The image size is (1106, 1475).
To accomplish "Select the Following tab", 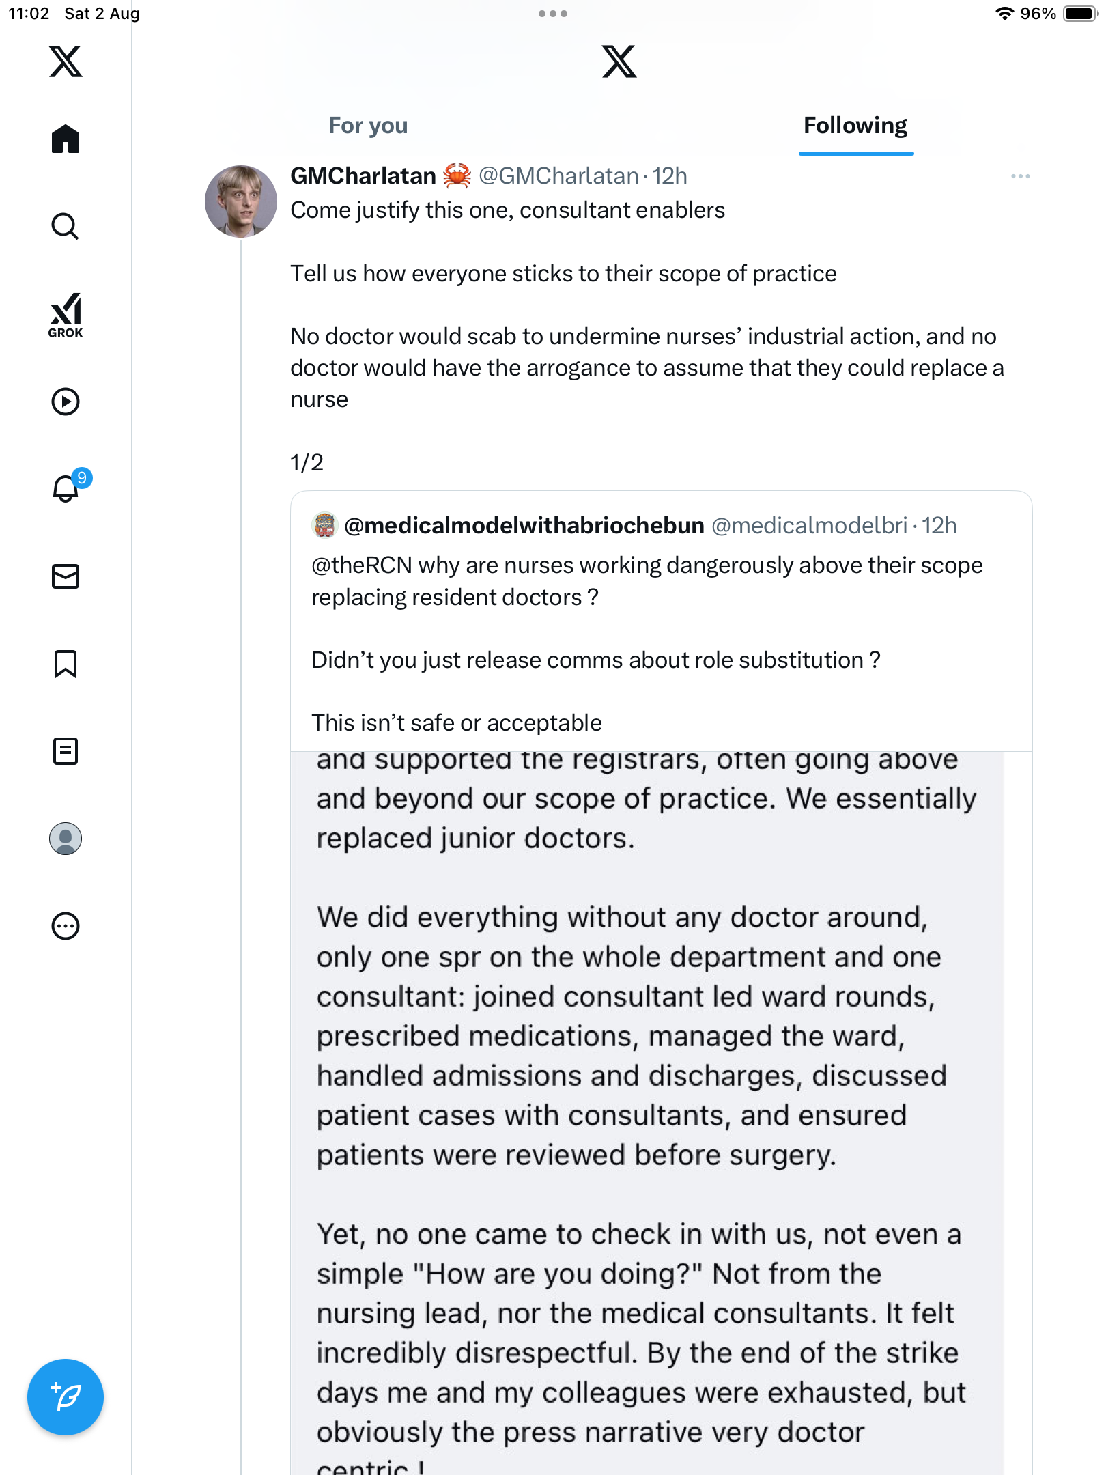I will point(855,126).
